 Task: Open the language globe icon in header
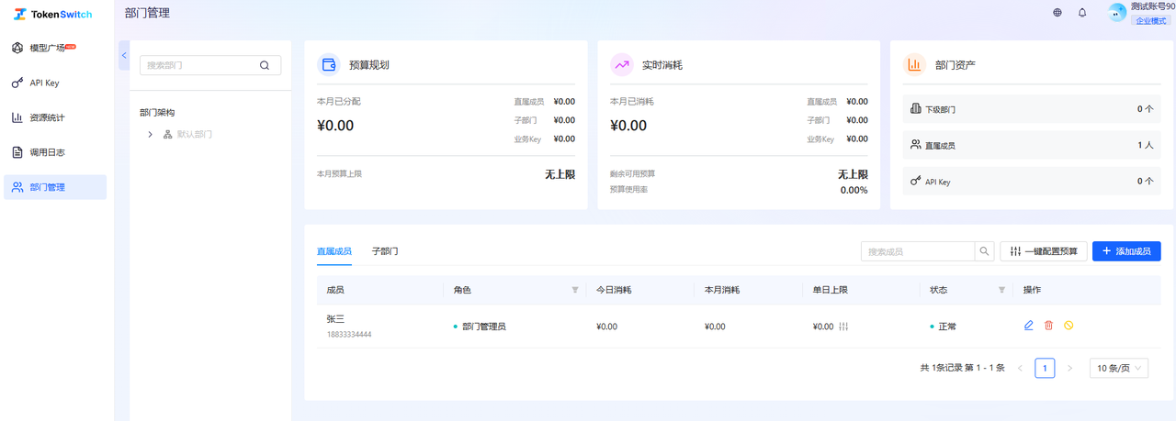(x=1057, y=13)
